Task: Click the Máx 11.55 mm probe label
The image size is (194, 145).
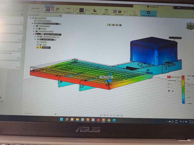Action: (106, 77)
